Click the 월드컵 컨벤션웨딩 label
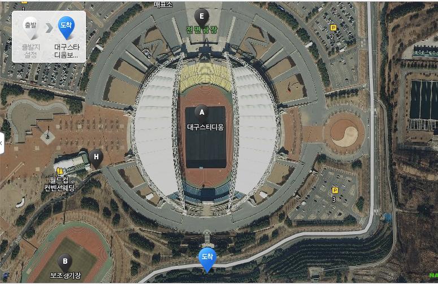438x288 pixels. (59, 184)
